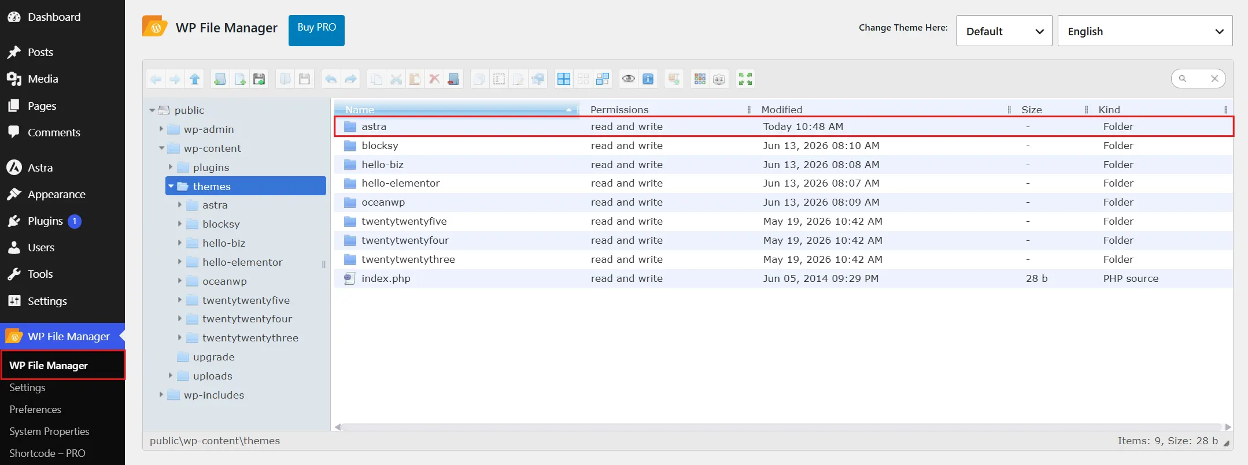Screen dimensions: 1248x465
Task: Open the System Properties submenu link
Action: coord(49,431)
